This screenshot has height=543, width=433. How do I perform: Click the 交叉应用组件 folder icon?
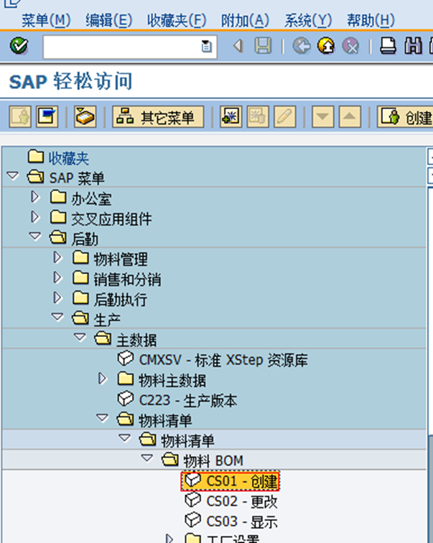tap(58, 217)
